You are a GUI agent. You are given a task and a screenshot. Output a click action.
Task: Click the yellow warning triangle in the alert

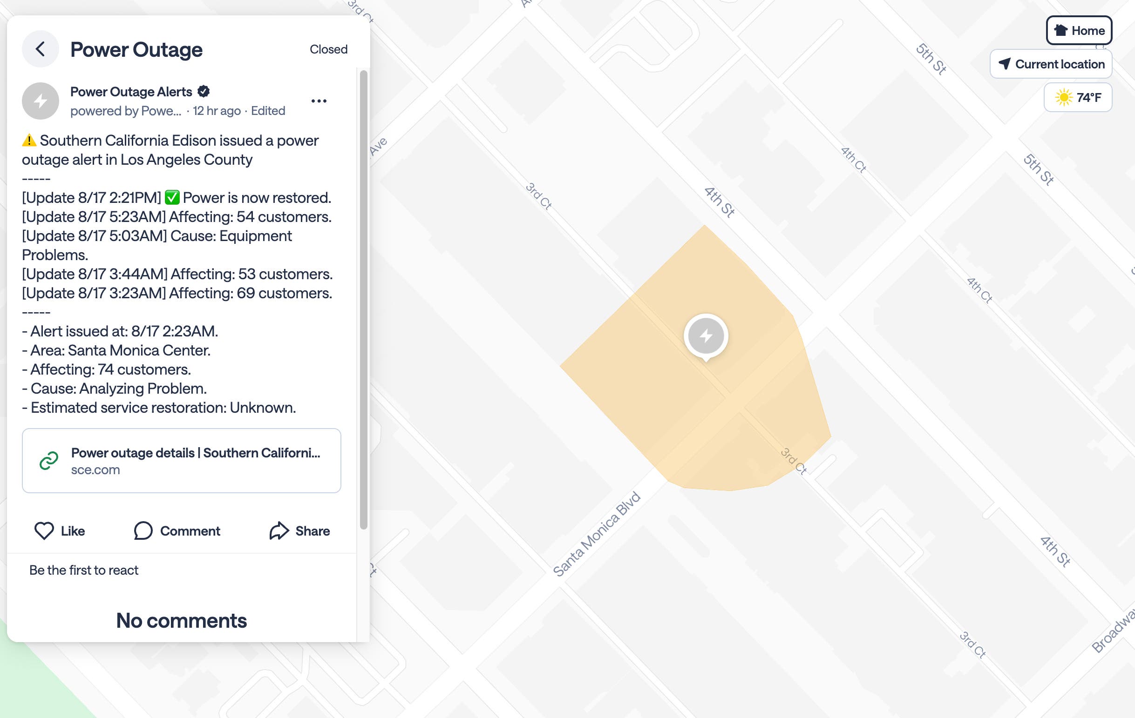click(x=29, y=141)
